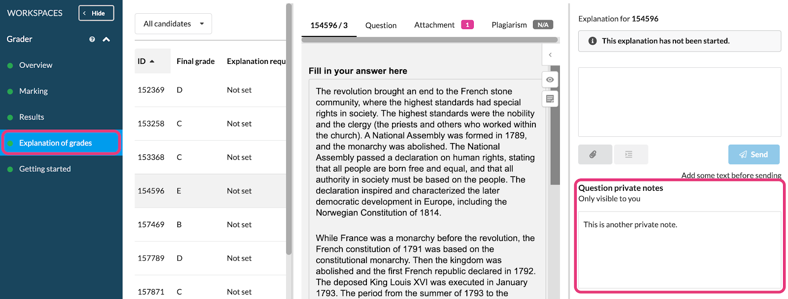
Task: Sort by ID column header arrow
Action: click(152, 61)
